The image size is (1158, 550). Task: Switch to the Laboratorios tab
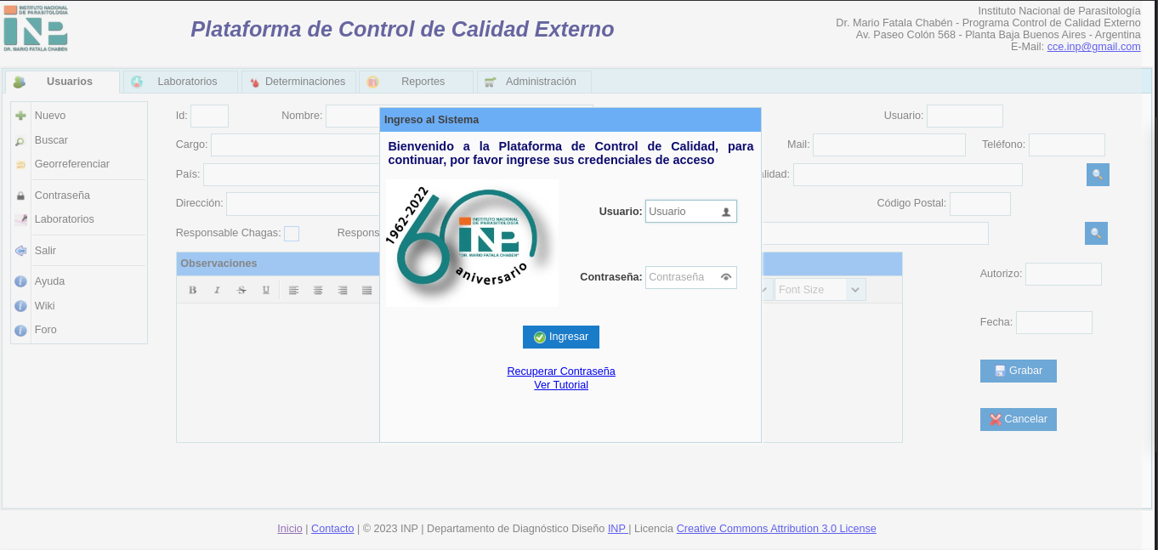(180, 82)
